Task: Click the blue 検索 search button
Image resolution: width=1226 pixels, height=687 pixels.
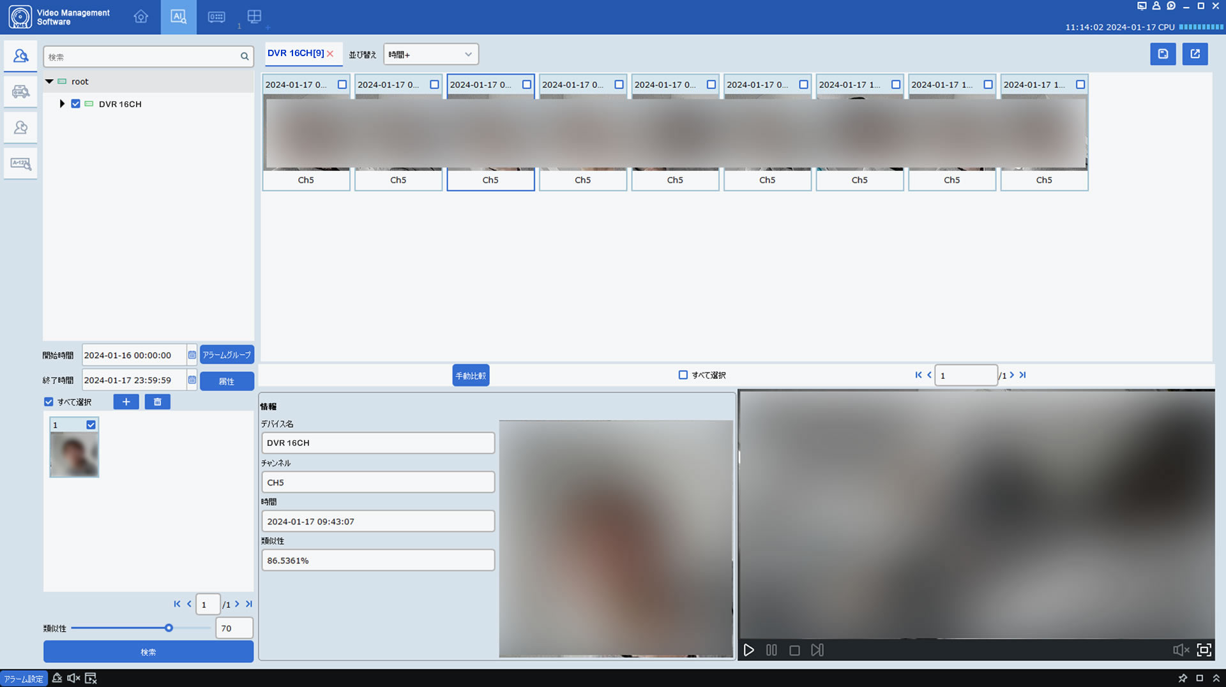Action: [x=148, y=652]
